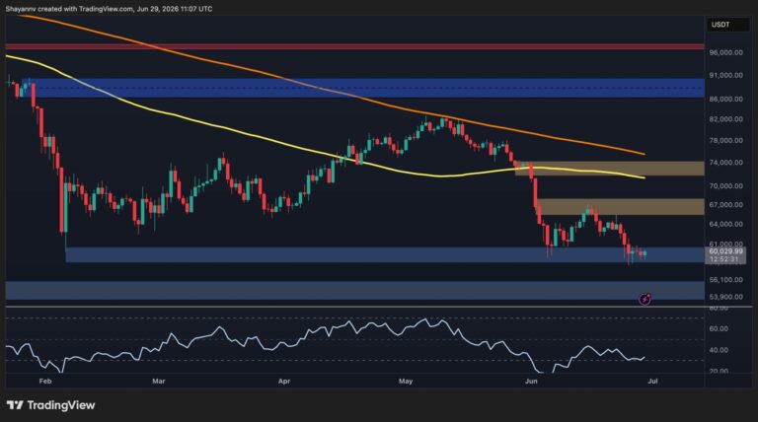Screen dimensions: 758x422
Task: Click the purple lightning event icon
Action: (644, 300)
